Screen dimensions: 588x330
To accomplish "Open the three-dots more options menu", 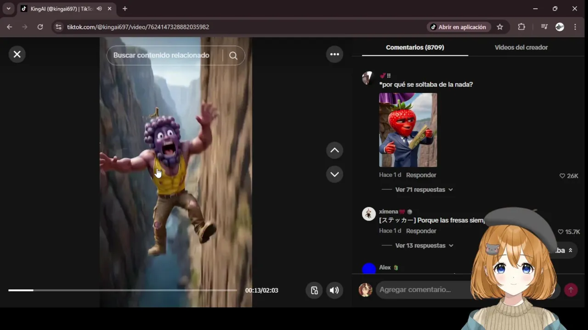I will (334, 55).
